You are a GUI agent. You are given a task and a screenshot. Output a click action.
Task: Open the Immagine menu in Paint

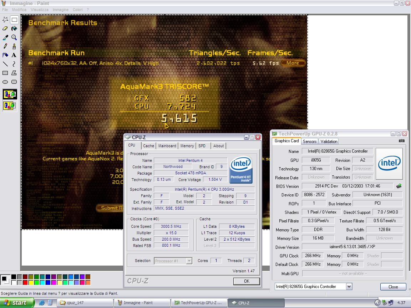[x=61, y=10]
